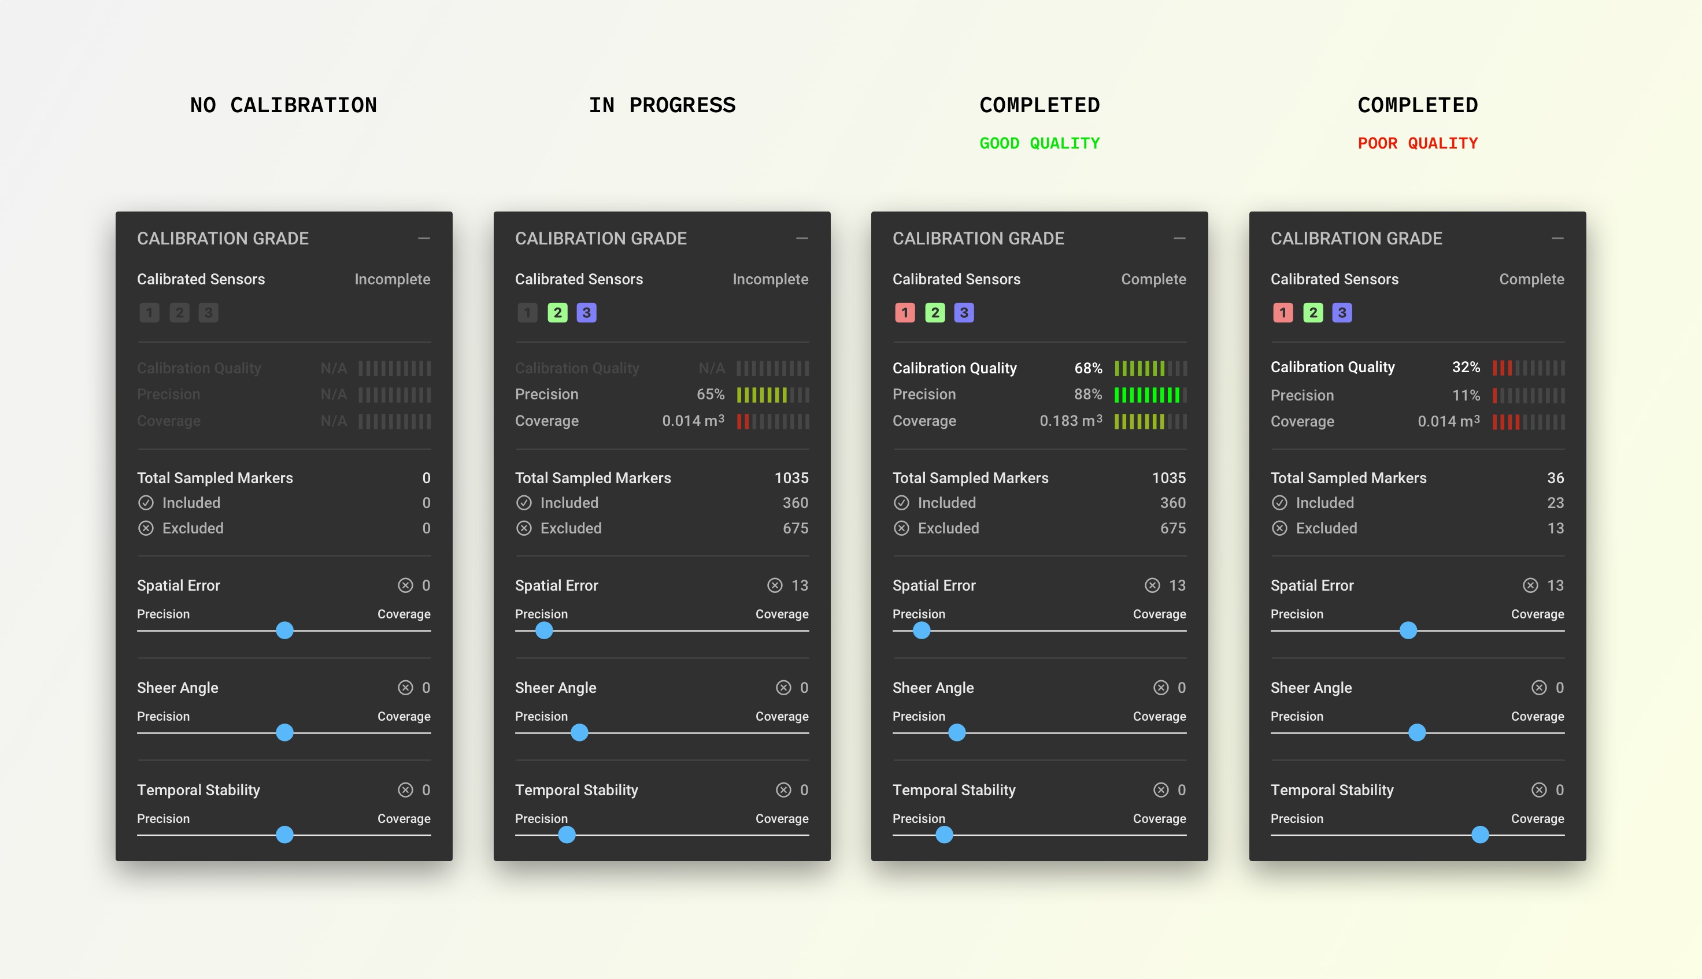
Task: Click sensor 2 green badge in Good Quality panel
Action: click(x=935, y=312)
